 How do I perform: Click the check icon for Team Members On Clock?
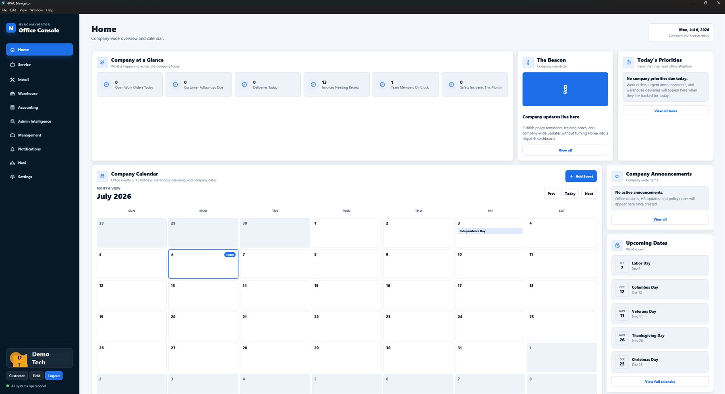coord(382,85)
